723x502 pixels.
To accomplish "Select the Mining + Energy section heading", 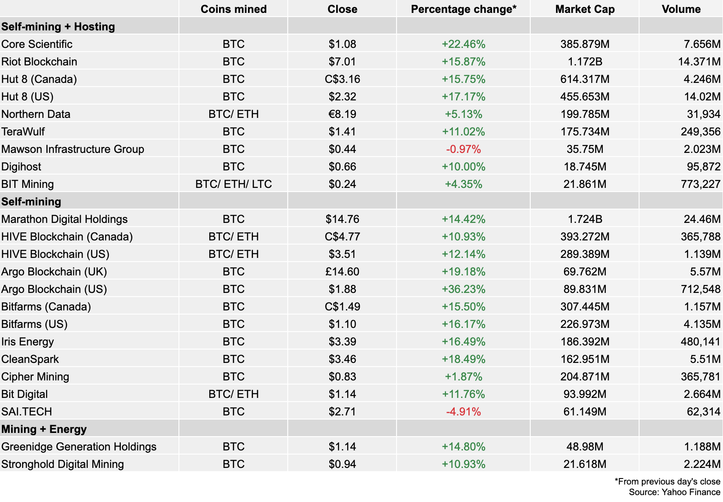I will pyautogui.click(x=44, y=429).
